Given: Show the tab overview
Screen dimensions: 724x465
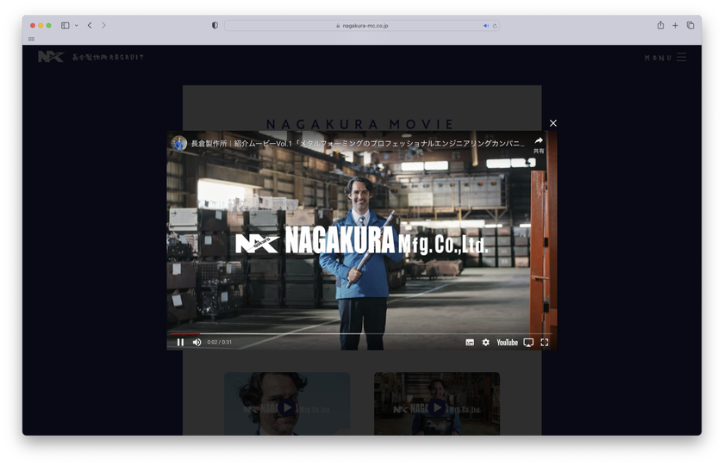Looking at the screenshot, I should pyautogui.click(x=690, y=25).
